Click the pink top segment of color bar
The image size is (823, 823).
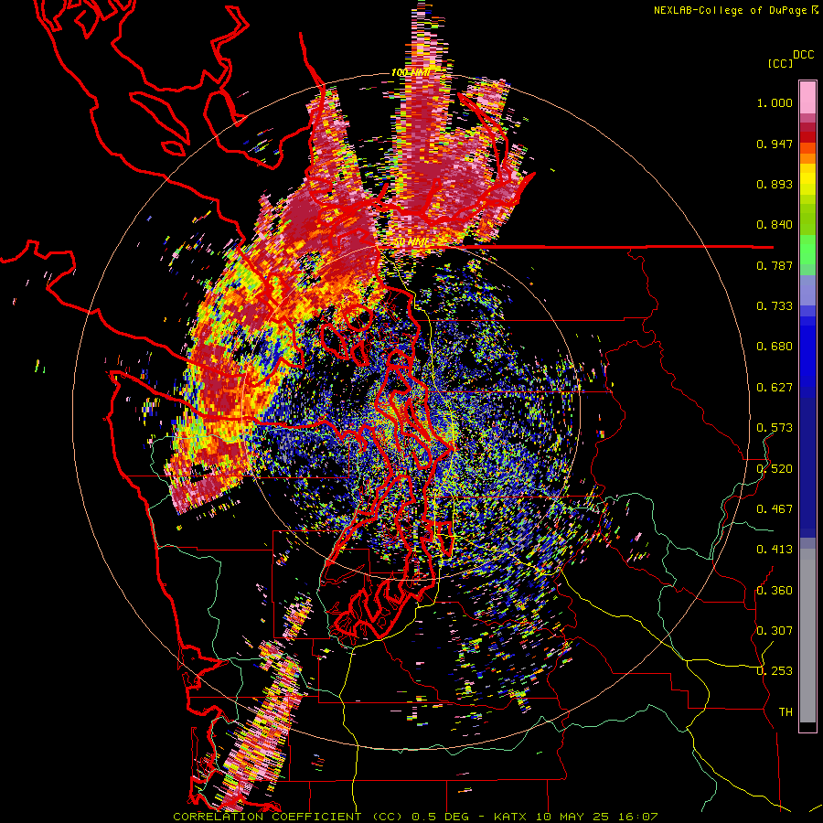tap(807, 98)
